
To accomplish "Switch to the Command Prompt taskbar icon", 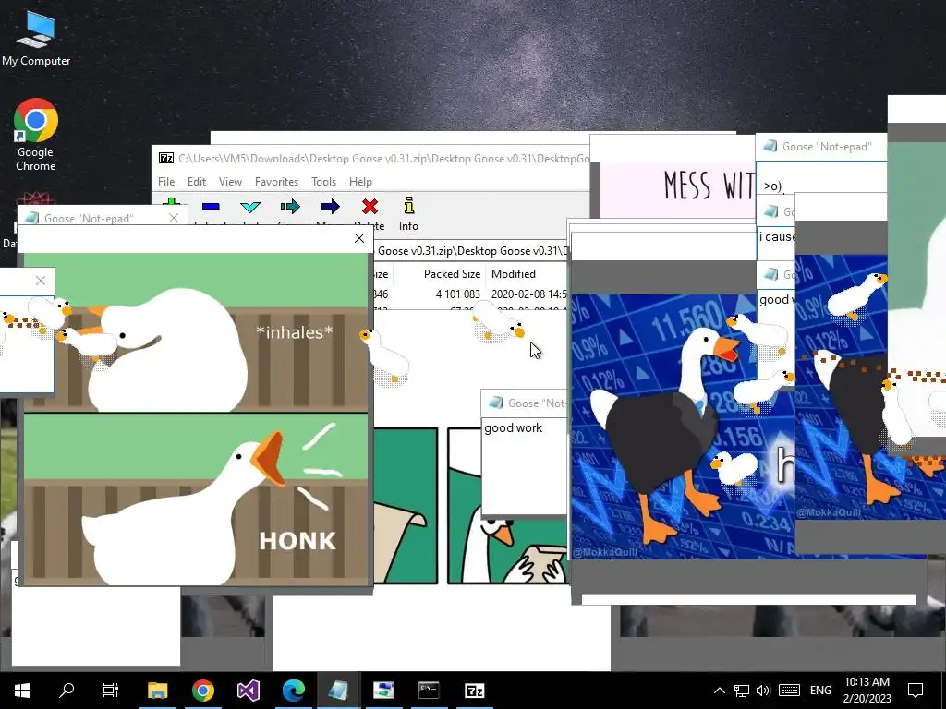I will 429,691.
